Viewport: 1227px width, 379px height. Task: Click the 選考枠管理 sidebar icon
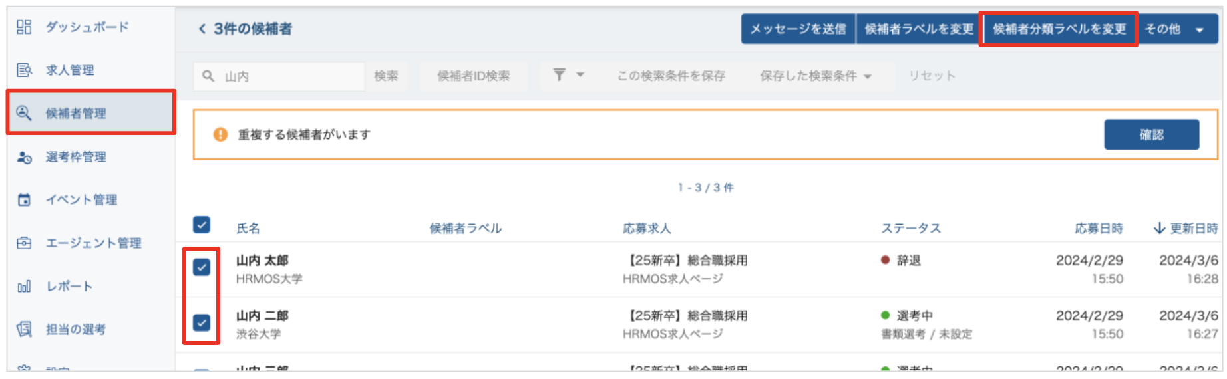pos(24,157)
